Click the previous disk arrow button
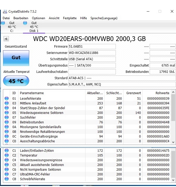 [6, 39]
